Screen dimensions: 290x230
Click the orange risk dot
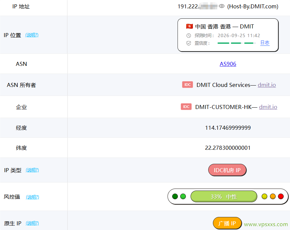click(x=273, y=197)
